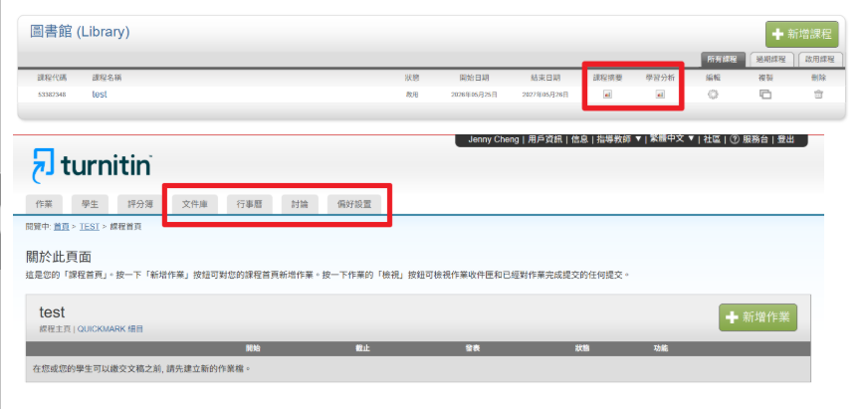Image resolution: width=863 pixels, height=409 pixels.
Task: Open the 偏好設置 tab
Action: (354, 204)
